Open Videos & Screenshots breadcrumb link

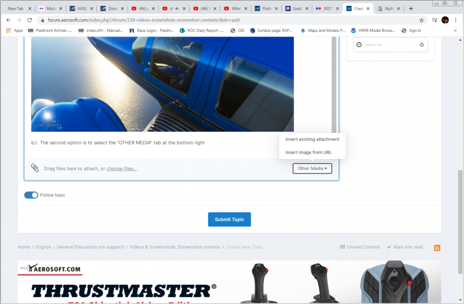(175, 247)
